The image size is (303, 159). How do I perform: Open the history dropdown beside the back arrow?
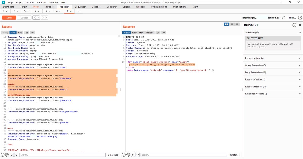pyautogui.click(x=38, y=18)
